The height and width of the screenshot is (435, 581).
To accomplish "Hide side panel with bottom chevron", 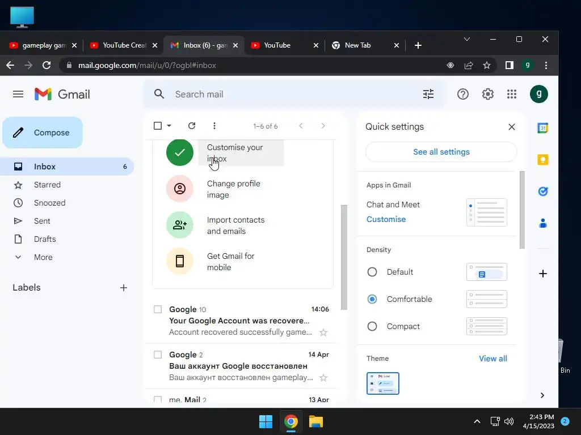I will tap(542, 395).
